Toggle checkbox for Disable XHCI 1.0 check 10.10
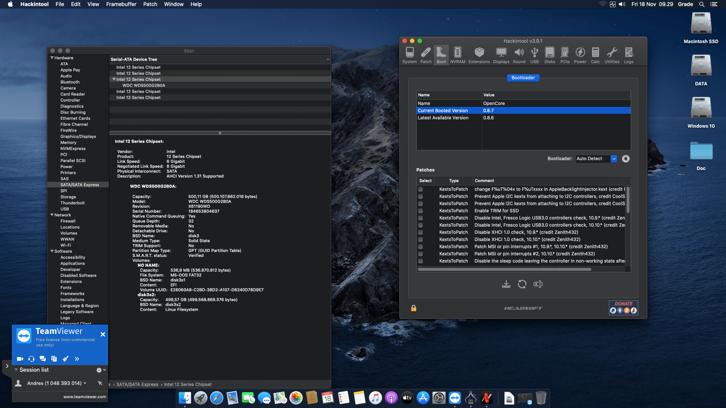 point(420,240)
